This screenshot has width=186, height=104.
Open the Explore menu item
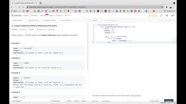tap(26, 16)
